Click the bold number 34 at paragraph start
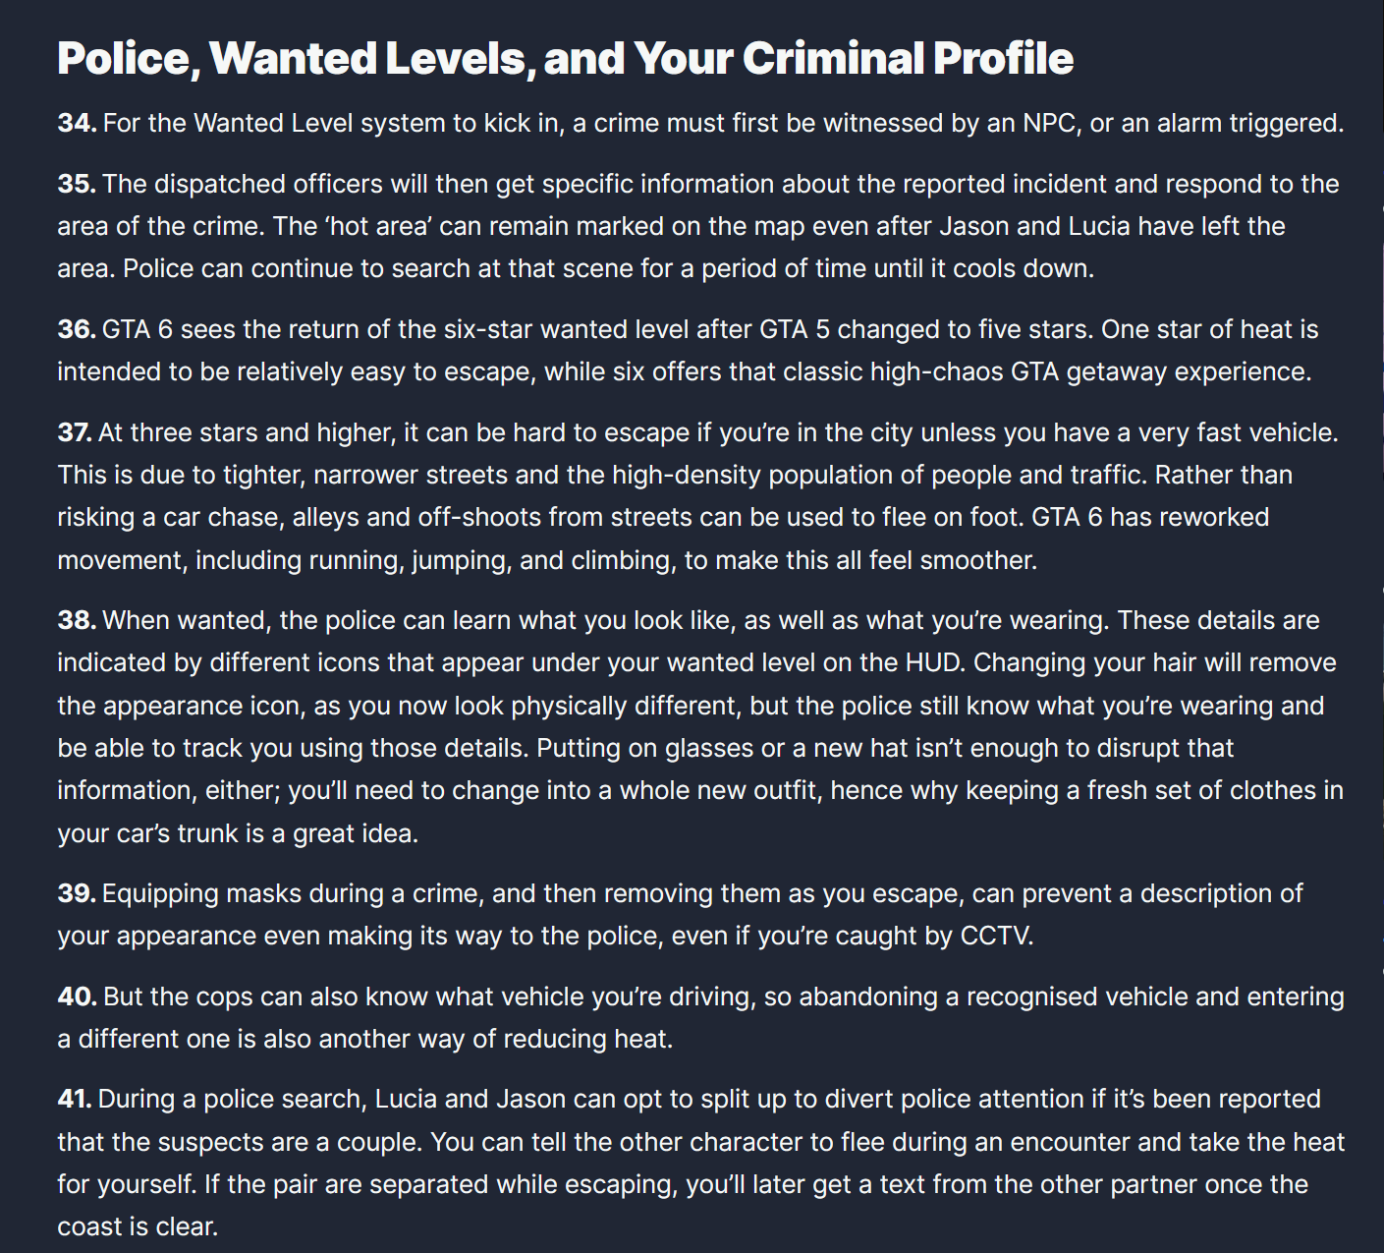Image resolution: width=1384 pixels, height=1253 pixels. (x=77, y=123)
